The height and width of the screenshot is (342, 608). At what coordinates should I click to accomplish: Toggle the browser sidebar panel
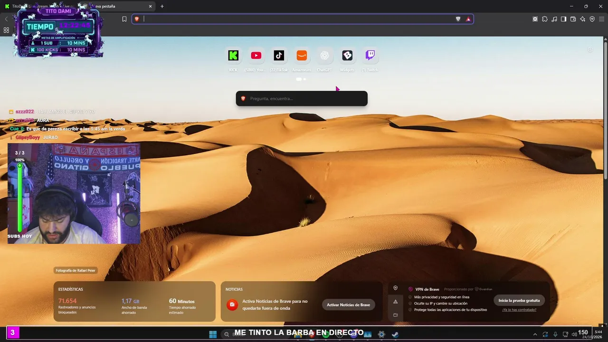click(563, 19)
